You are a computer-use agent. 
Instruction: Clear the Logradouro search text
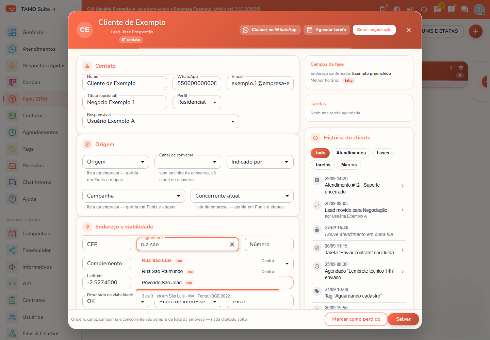[x=232, y=244]
